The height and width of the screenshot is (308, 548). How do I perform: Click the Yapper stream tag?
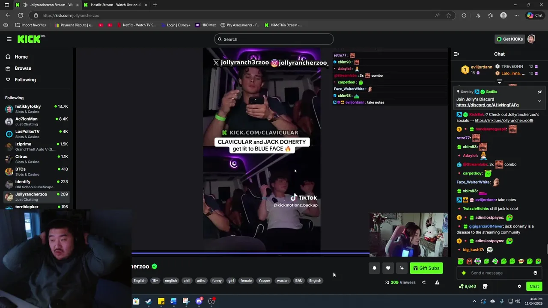pyautogui.click(x=264, y=281)
